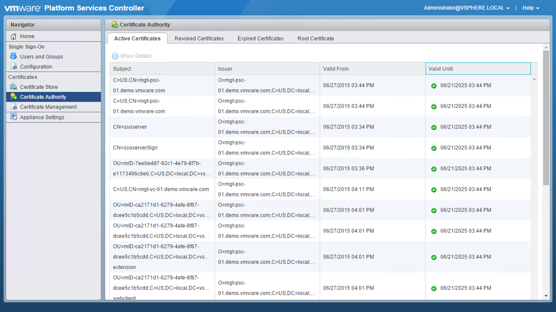This screenshot has height=312, width=556.
Task: Select the Certificate Store icon
Action: (13, 87)
